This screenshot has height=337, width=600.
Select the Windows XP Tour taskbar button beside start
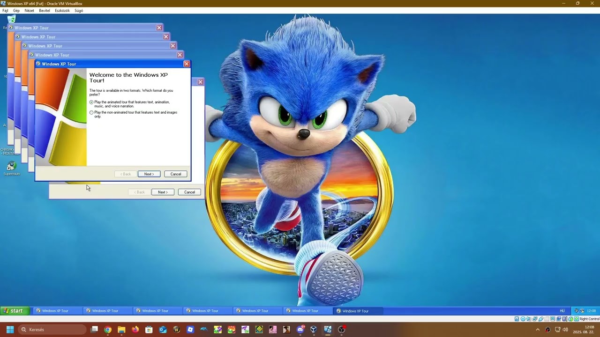click(58, 311)
